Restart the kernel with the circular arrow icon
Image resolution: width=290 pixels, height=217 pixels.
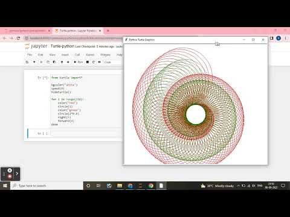coord(94,62)
